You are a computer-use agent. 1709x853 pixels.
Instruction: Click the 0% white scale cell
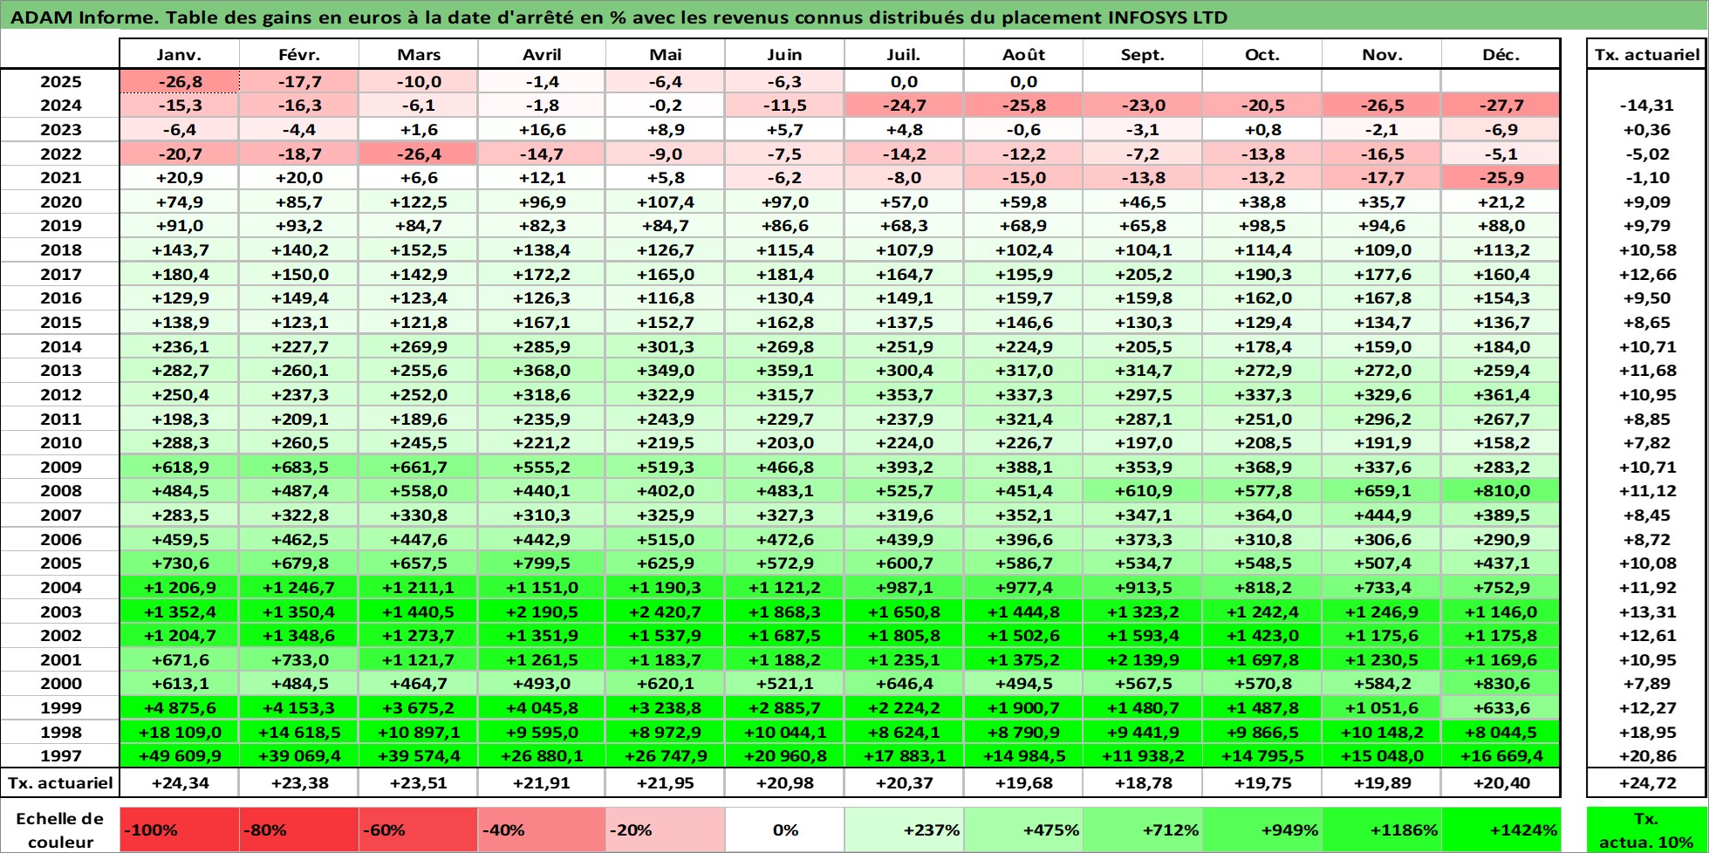[785, 830]
